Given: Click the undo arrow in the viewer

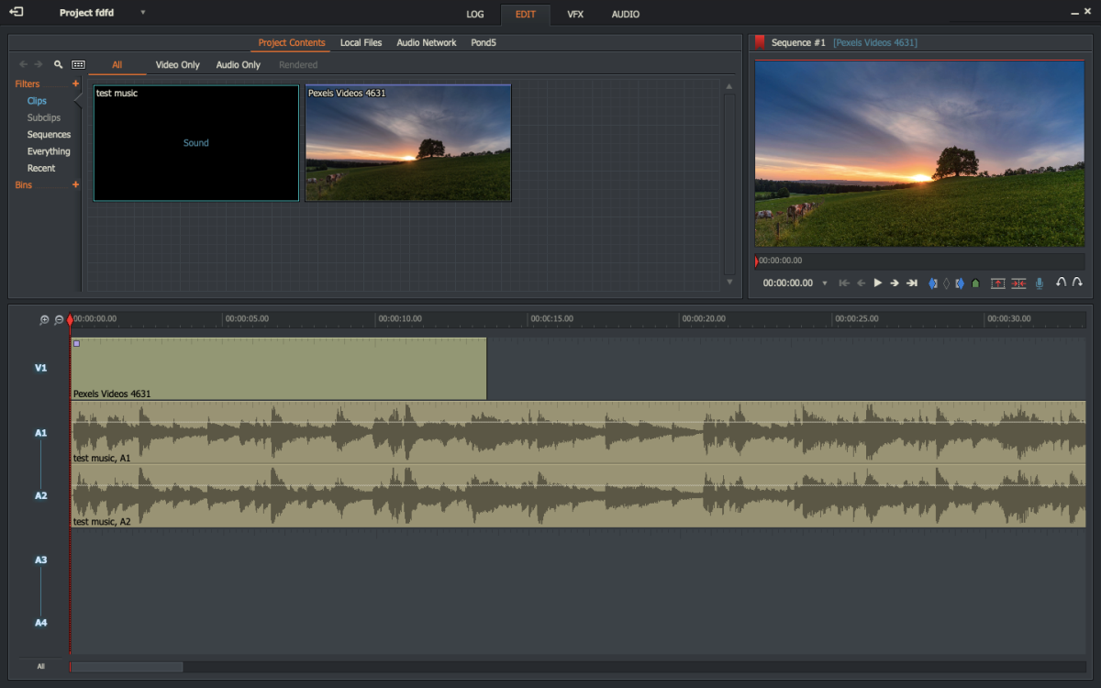Looking at the screenshot, I should [x=1061, y=283].
